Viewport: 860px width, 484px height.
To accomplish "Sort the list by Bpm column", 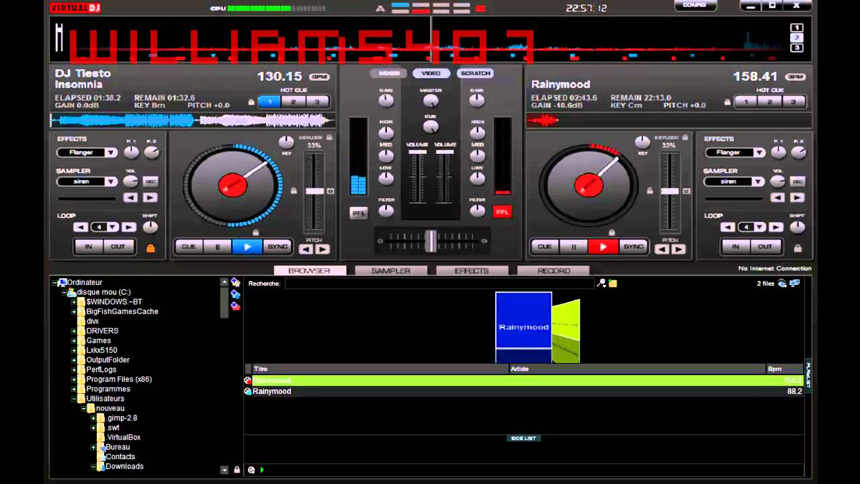I will pos(784,369).
